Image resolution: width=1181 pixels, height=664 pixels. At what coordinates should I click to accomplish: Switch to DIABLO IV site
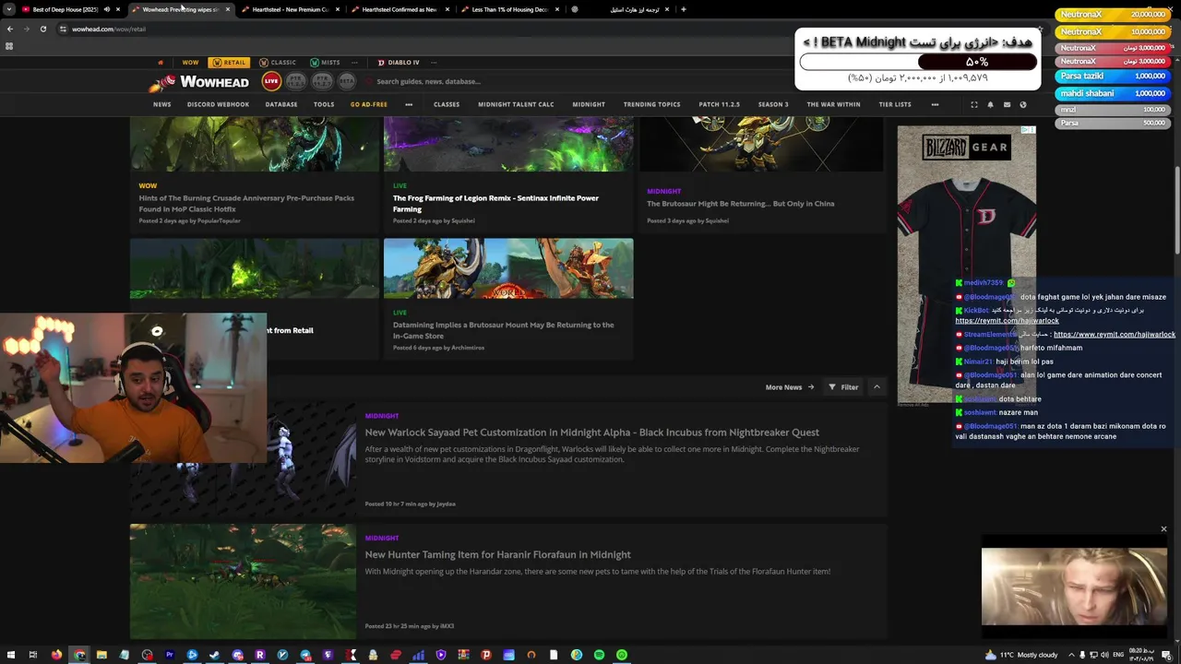[x=399, y=63]
